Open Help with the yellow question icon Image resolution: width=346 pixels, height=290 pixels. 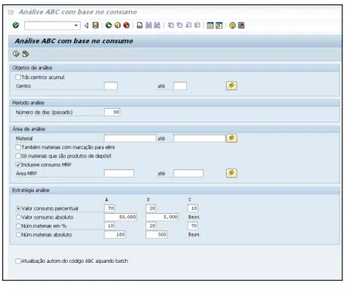coord(232,26)
